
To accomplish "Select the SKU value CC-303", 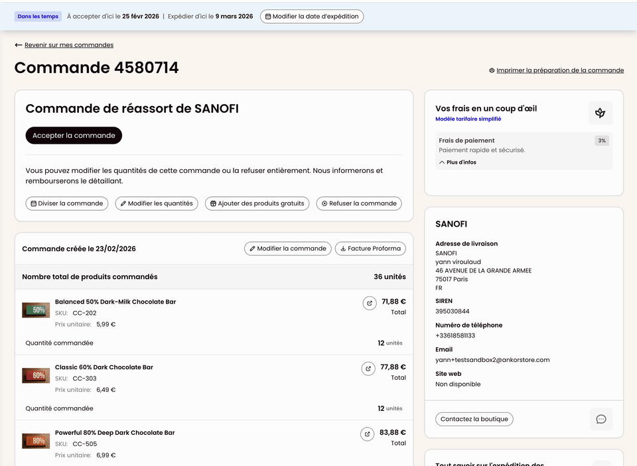I will point(84,379).
